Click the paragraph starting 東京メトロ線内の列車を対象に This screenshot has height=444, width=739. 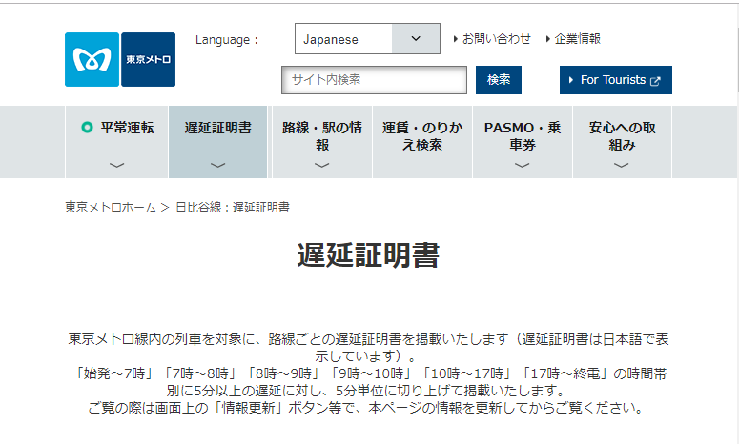pos(369,348)
